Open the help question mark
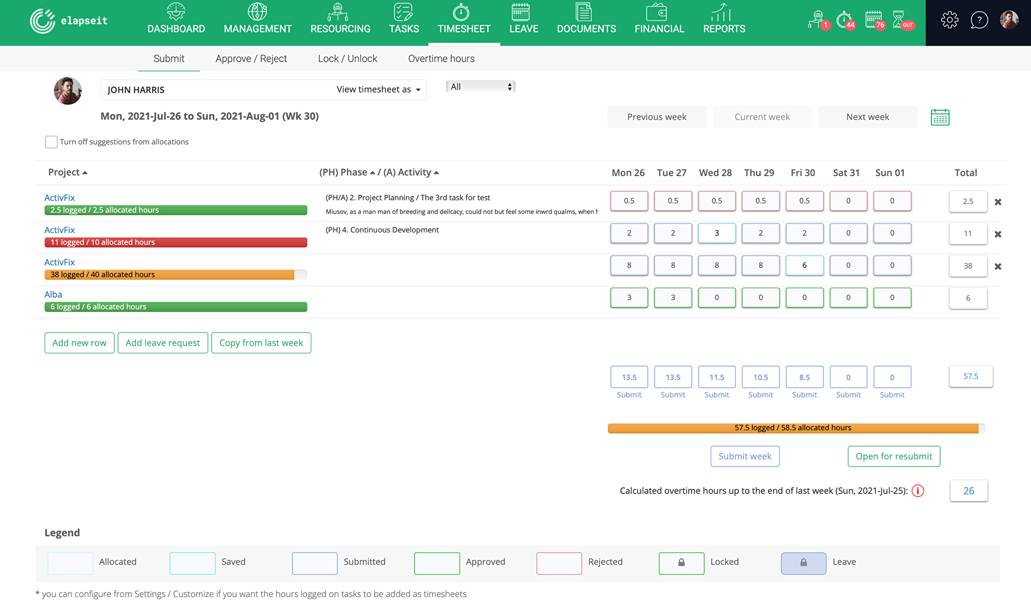Screen dimensions: 1031x602 pos(979,20)
